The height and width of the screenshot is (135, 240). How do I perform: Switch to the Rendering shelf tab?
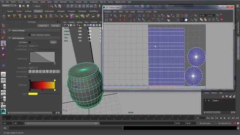(82, 11)
